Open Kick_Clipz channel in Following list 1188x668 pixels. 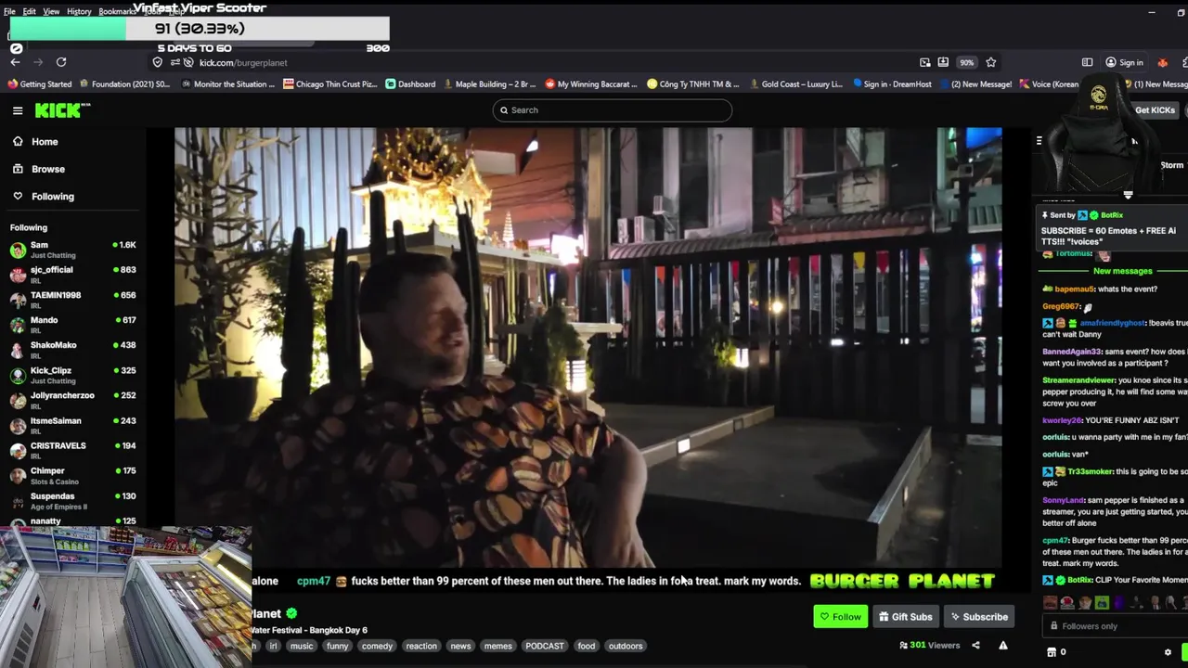click(x=72, y=375)
